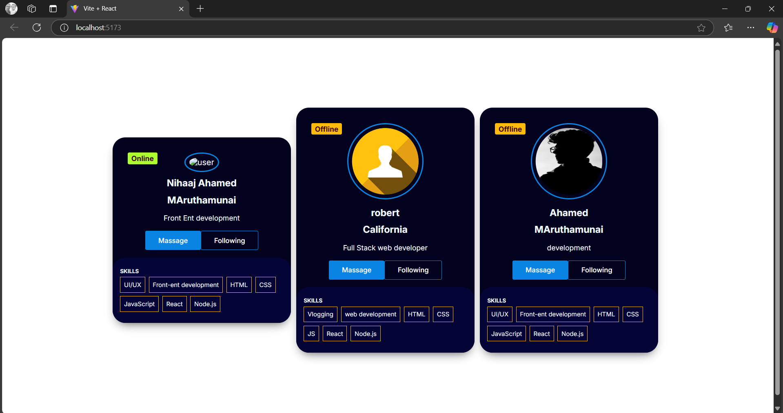Click the browser profile avatar icon
Screen dimensions: 783x413
[11, 9]
